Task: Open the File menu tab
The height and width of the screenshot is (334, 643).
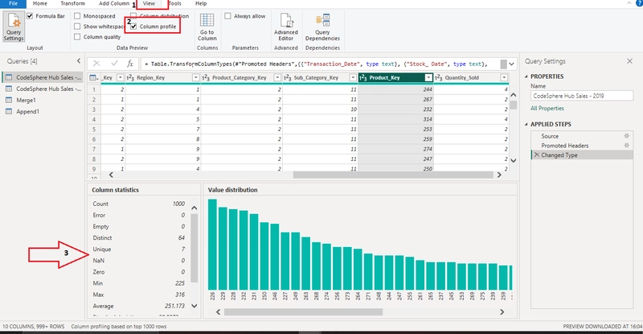Action: click(x=13, y=3)
